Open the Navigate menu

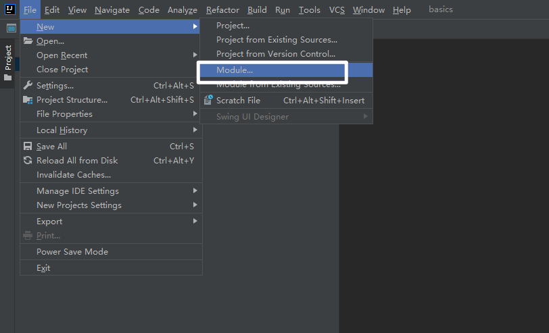click(x=112, y=9)
